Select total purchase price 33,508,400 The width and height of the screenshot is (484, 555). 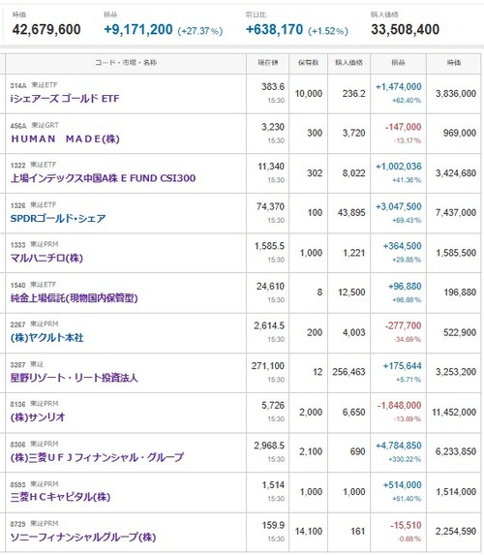pos(406,29)
